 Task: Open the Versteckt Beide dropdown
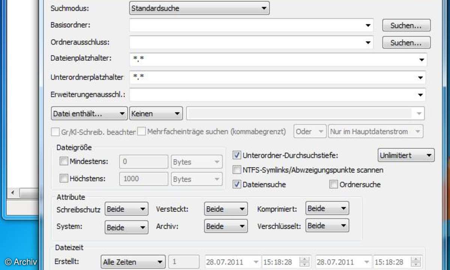pyautogui.click(x=226, y=209)
